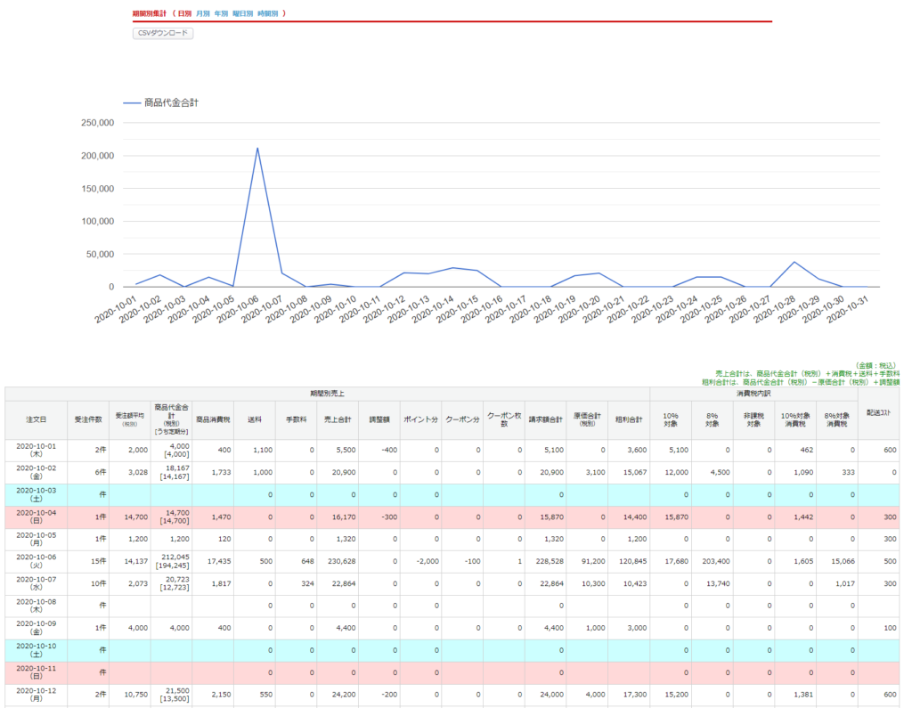Select the blue 2020-10-03 (土) row date
The width and height of the screenshot is (912, 708).
35,495
